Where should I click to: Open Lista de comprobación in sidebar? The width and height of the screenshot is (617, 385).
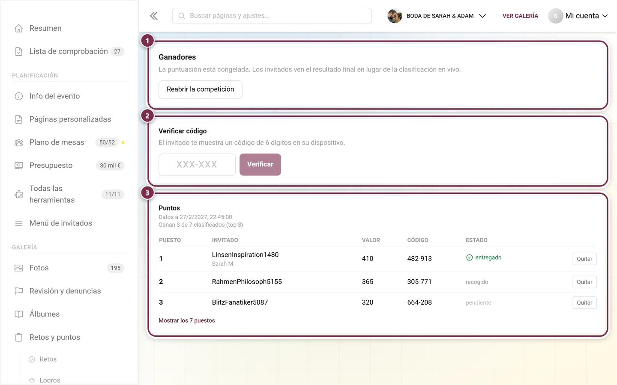(x=69, y=51)
